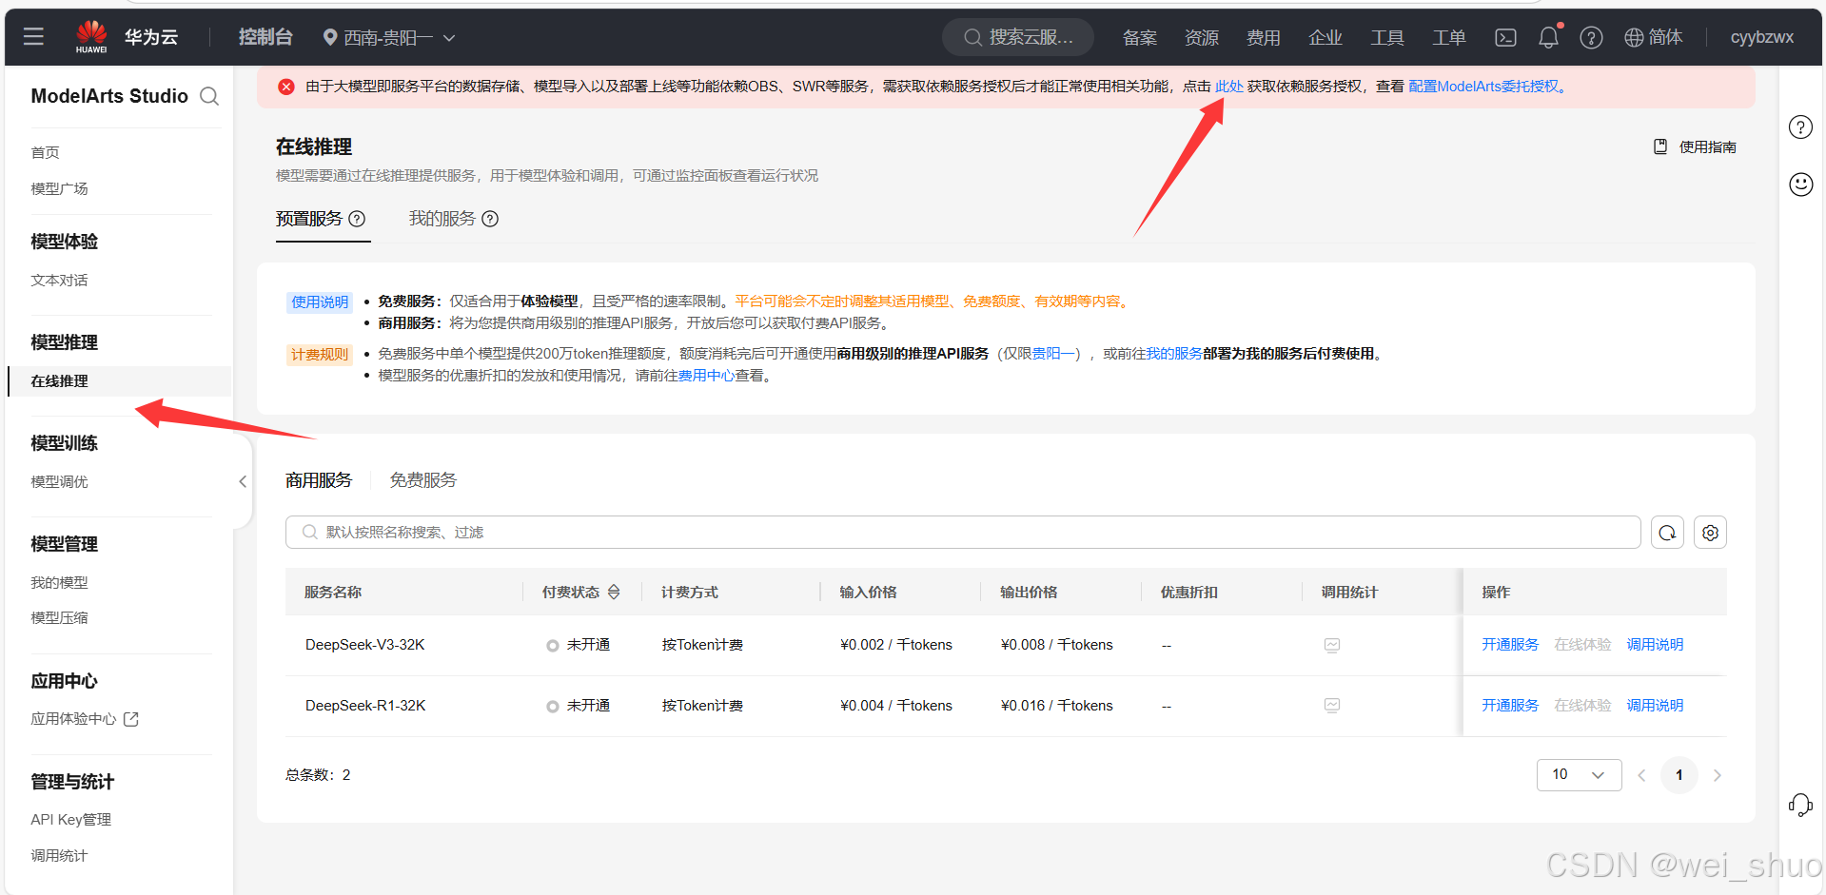Open 工单 in the top menu
Screen dimensions: 1826x895
point(1449,37)
